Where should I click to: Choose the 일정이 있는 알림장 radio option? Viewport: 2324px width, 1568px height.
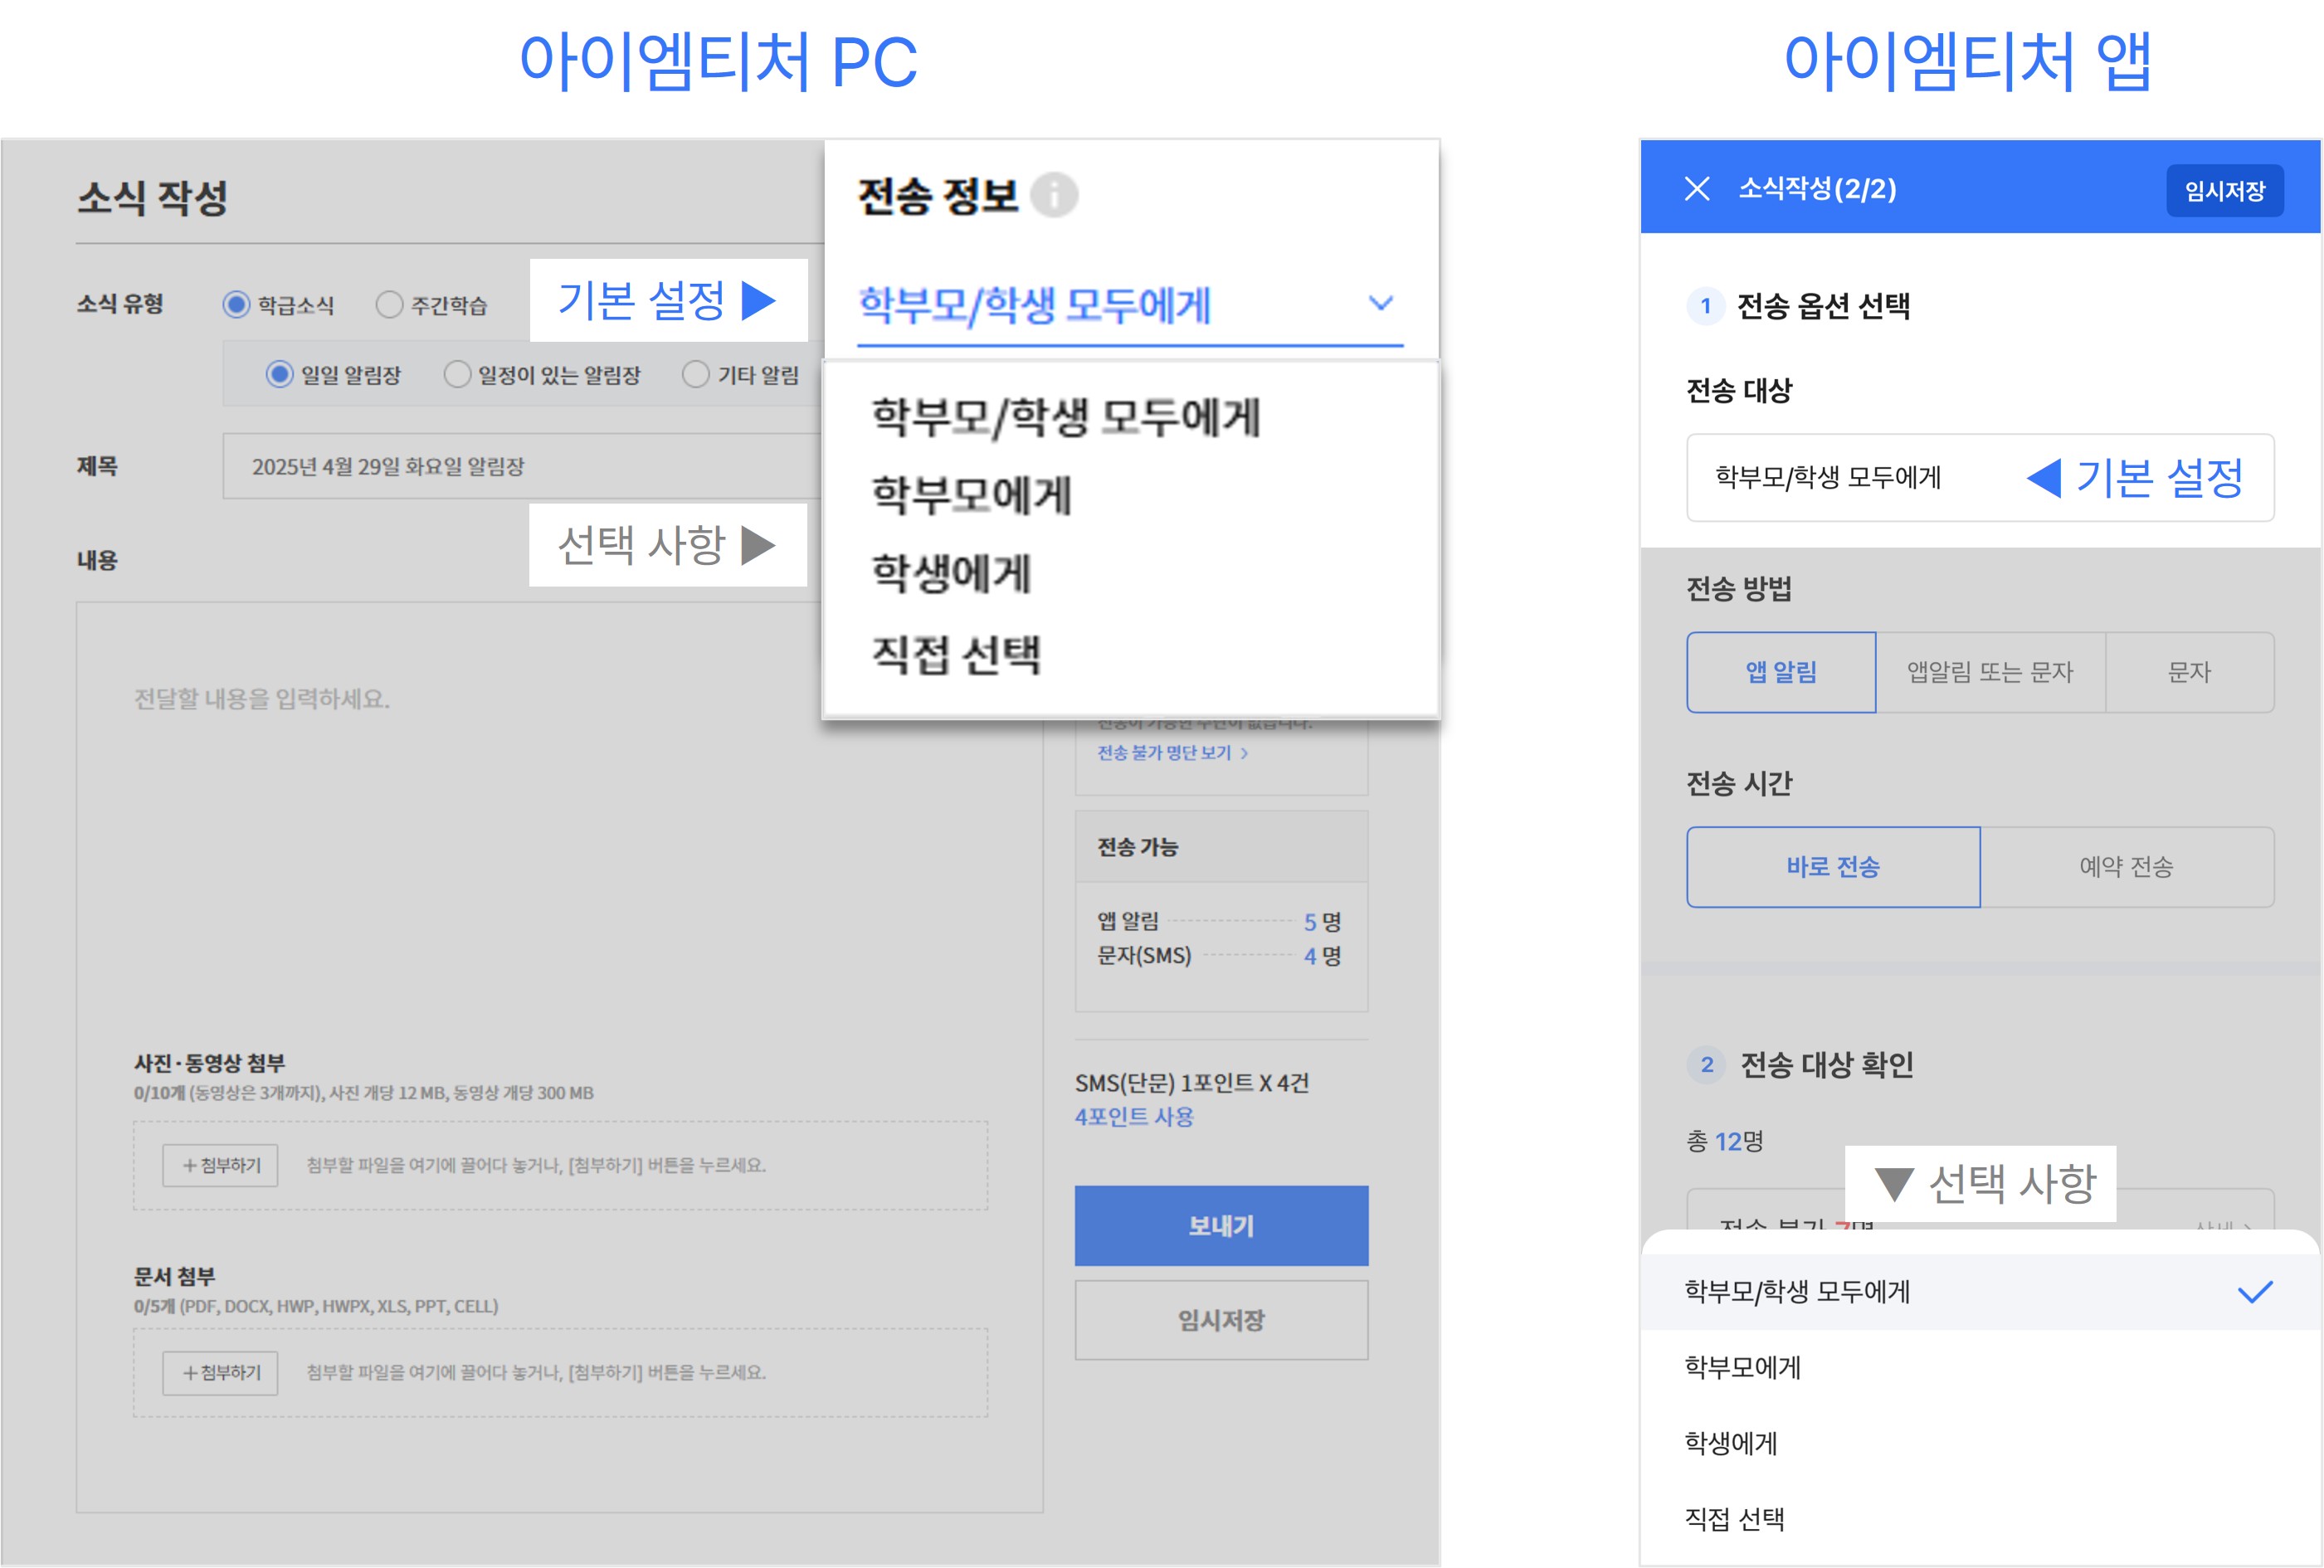pyautogui.click(x=457, y=374)
